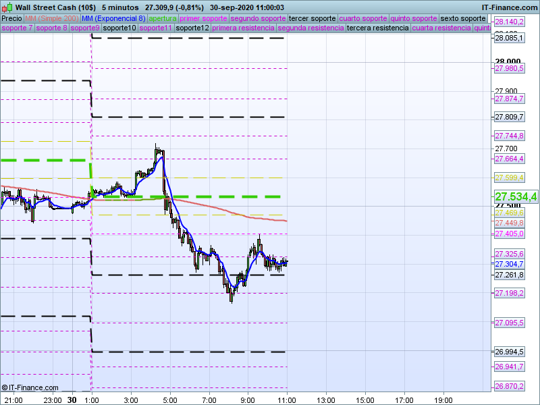Viewport: 540px width, 405px height.
Task: Click the soporte10 label
Action: point(119,28)
